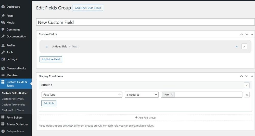
Task: Move the Custom Fields panel up
Action: coord(241,34)
